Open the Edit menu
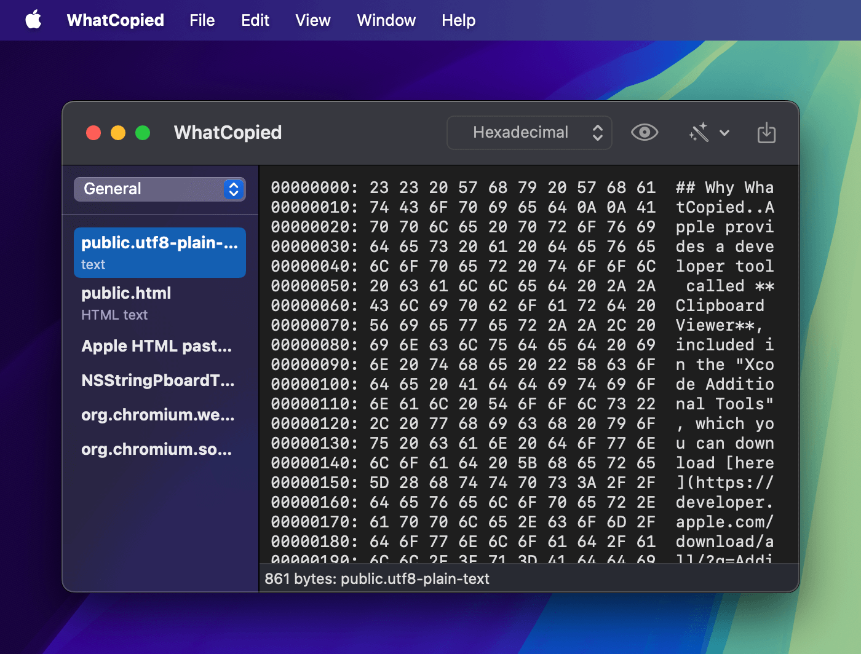Screen dimensions: 861x654 pyautogui.click(x=255, y=20)
